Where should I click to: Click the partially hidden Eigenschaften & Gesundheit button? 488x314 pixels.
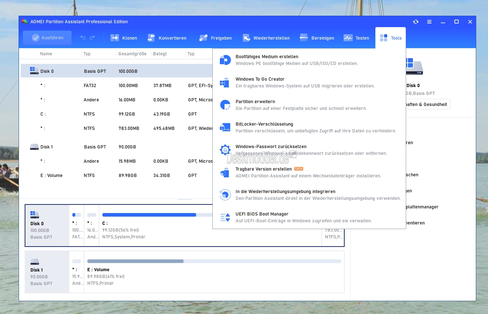(428, 105)
